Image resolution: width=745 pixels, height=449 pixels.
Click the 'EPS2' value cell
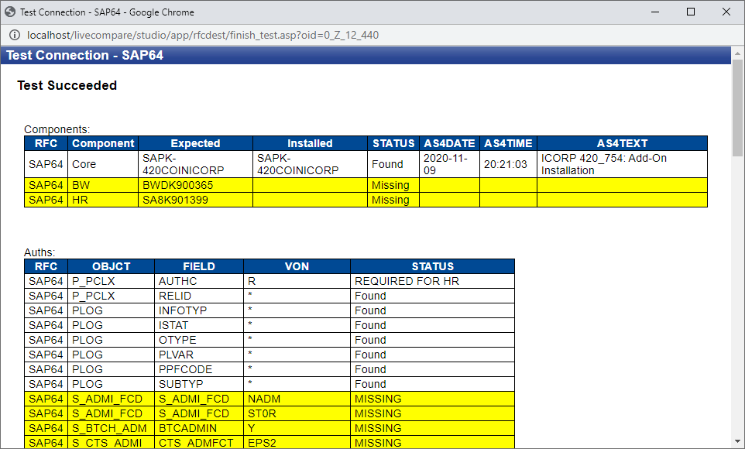tap(297, 443)
